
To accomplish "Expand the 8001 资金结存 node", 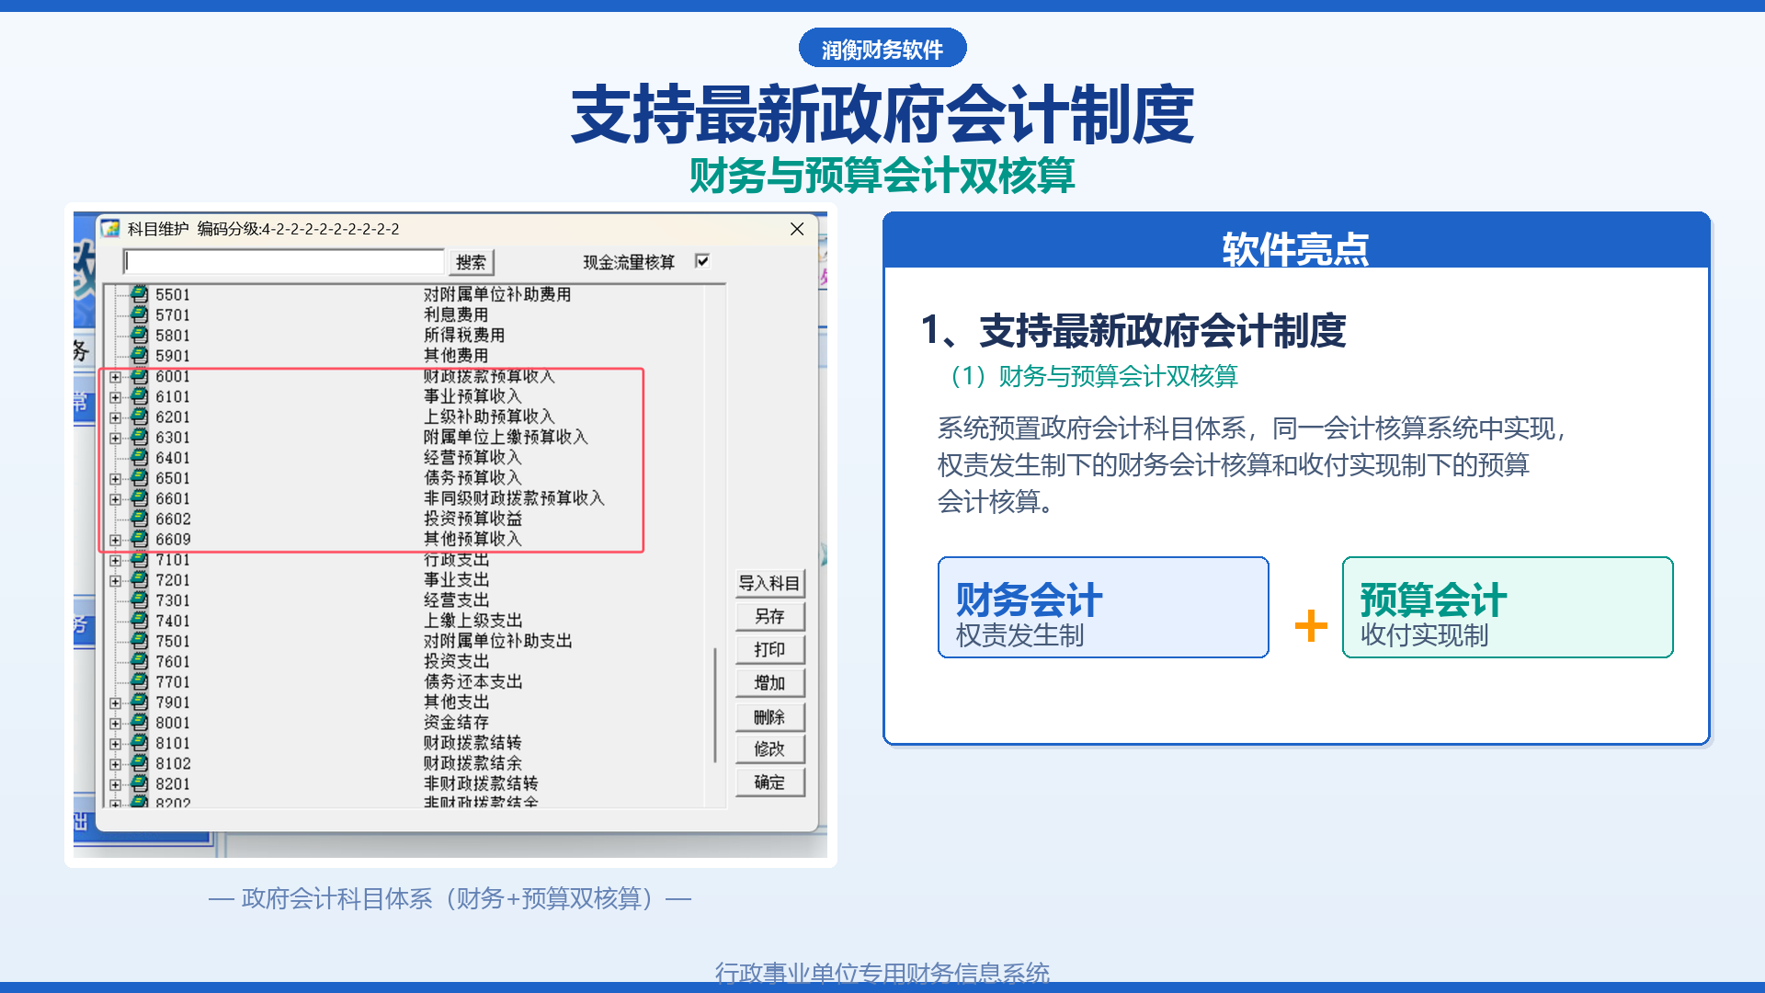I will click(x=115, y=723).
